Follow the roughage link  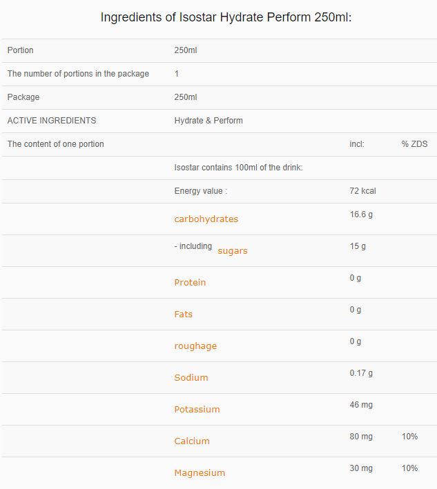(x=195, y=346)
